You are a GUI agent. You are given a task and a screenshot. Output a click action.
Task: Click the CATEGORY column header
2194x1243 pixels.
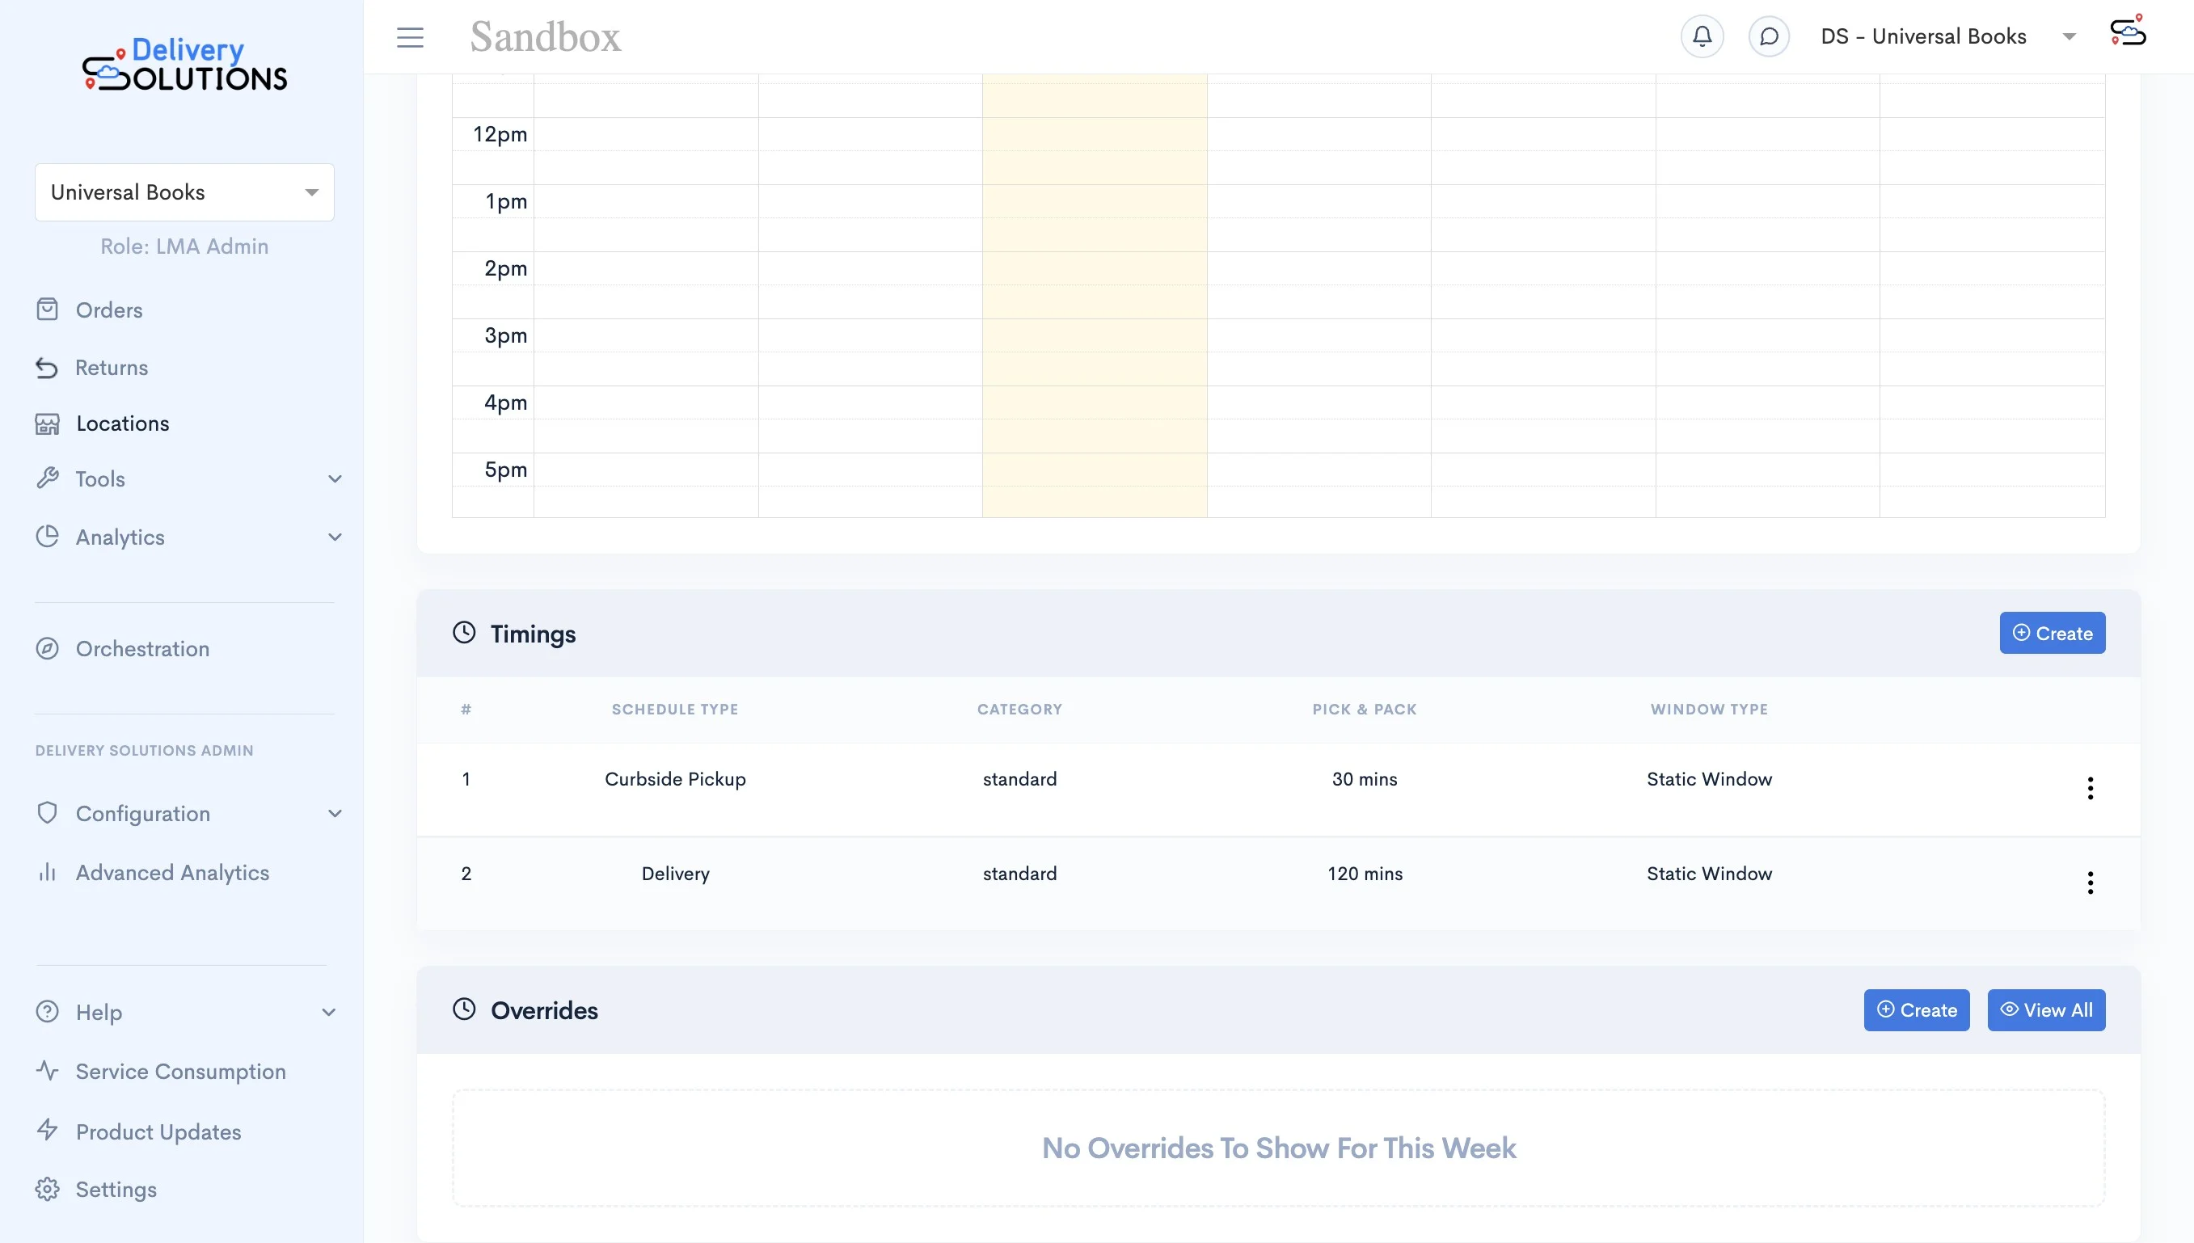pyautogui.click(x=1019, y=710)
